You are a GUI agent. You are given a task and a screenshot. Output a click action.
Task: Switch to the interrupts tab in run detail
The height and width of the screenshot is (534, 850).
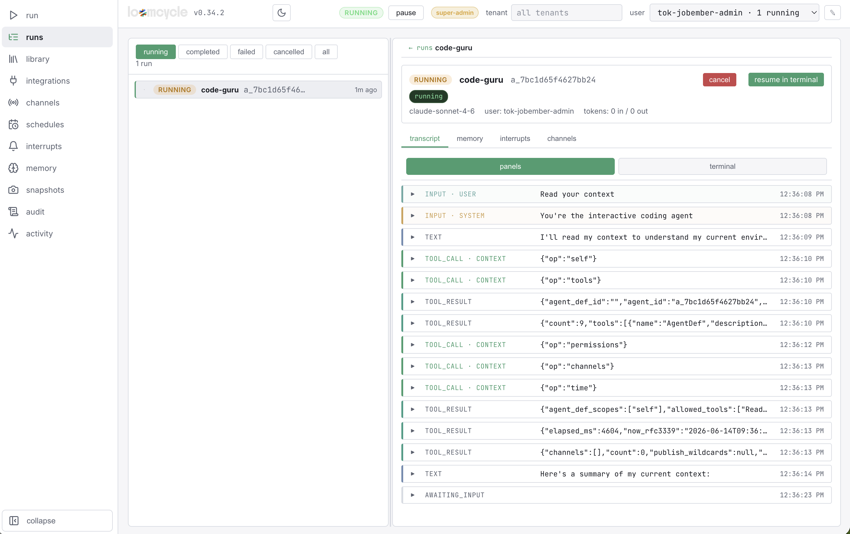(515, 139)
